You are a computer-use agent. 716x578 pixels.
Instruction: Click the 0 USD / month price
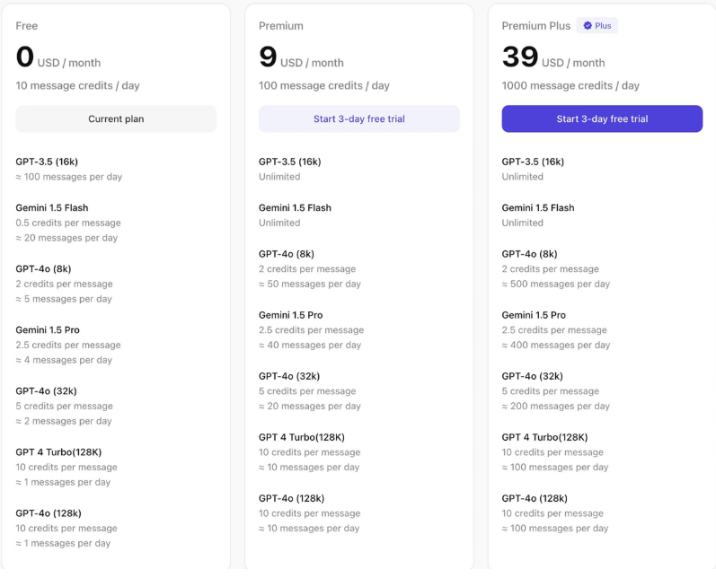click(x=58, y=57)
